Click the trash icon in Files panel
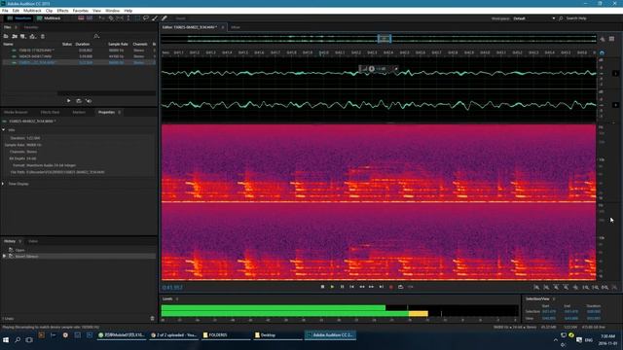The height and width of the screenshot is (350, 623). (x=43, y=37)
